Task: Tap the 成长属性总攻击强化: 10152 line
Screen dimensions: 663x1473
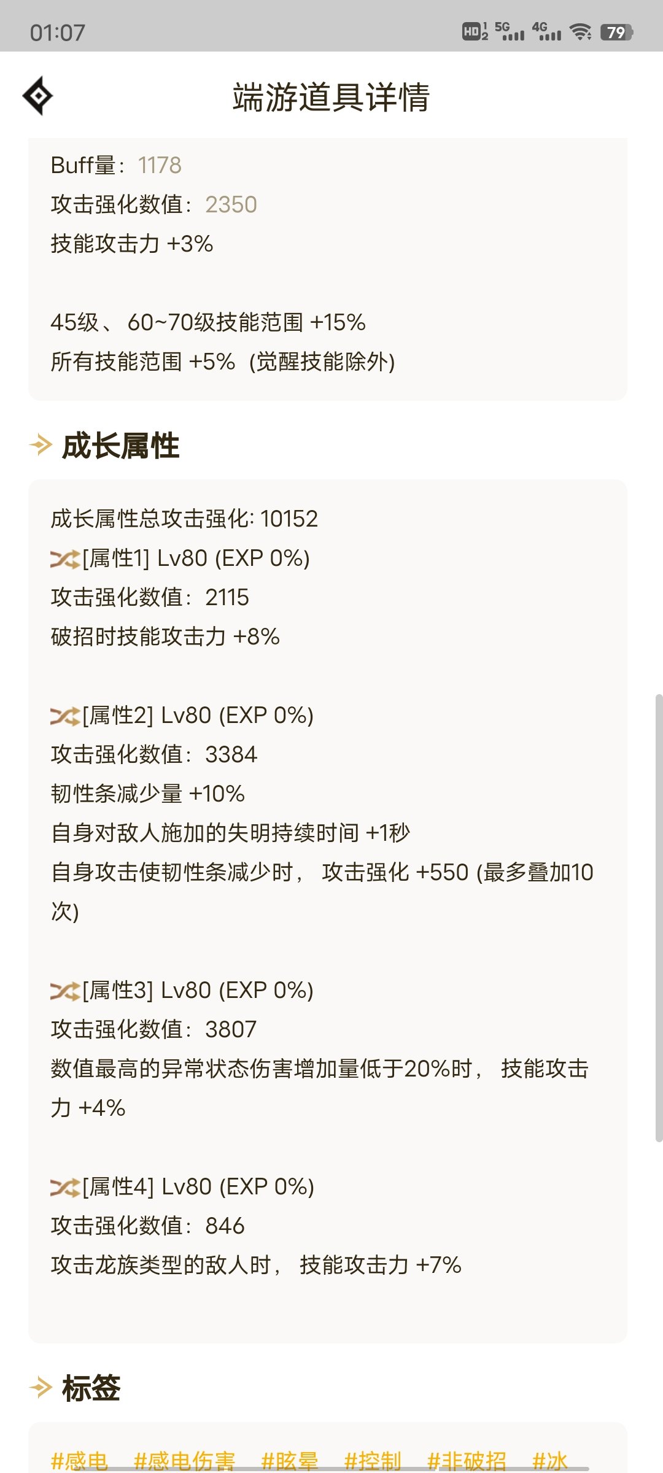Action: 184,519
